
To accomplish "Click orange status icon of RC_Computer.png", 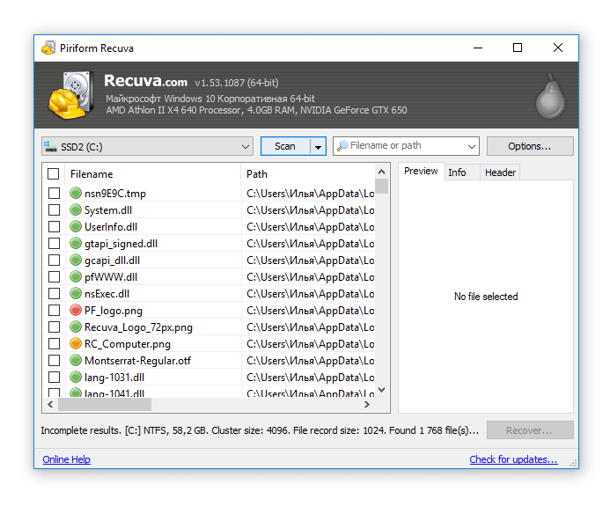I will click(76, 343).
